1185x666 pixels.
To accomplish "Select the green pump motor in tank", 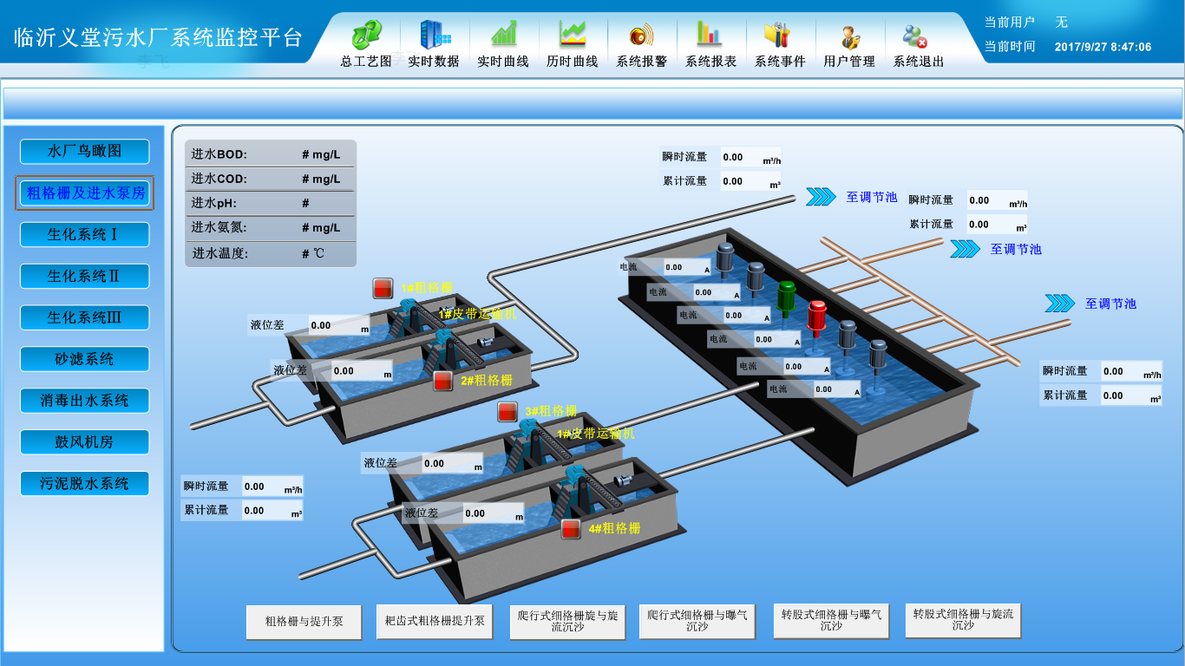I will (x=787, y=295).
